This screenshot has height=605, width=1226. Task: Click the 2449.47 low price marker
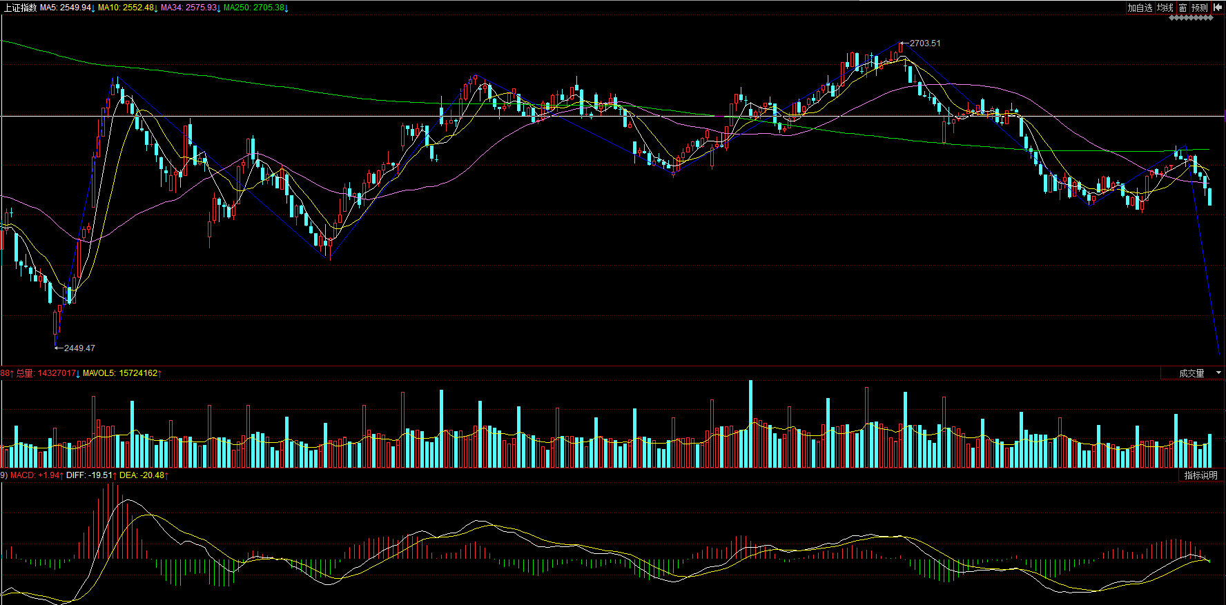coord(79,348)
